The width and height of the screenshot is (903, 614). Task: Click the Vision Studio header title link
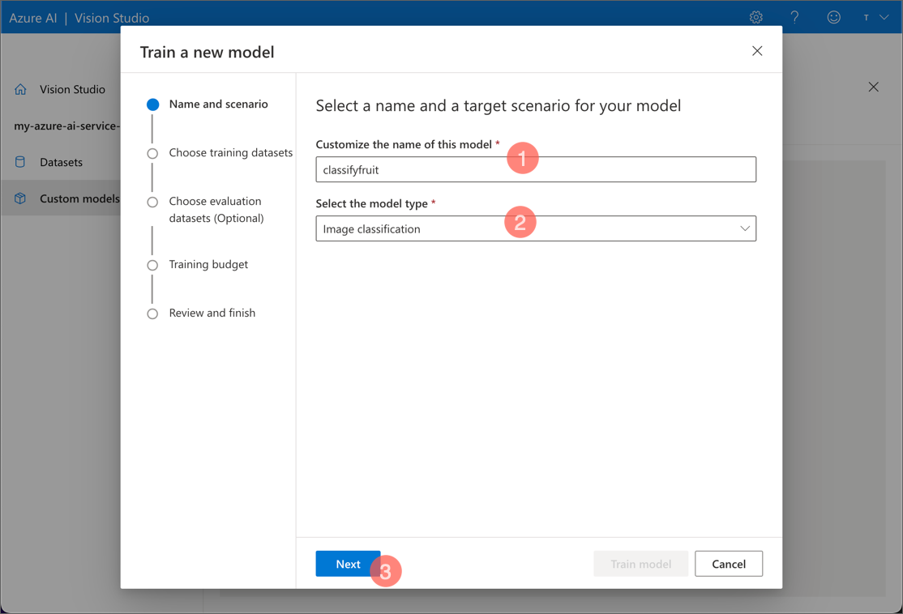pyautogui.click(x=112, y=18)
